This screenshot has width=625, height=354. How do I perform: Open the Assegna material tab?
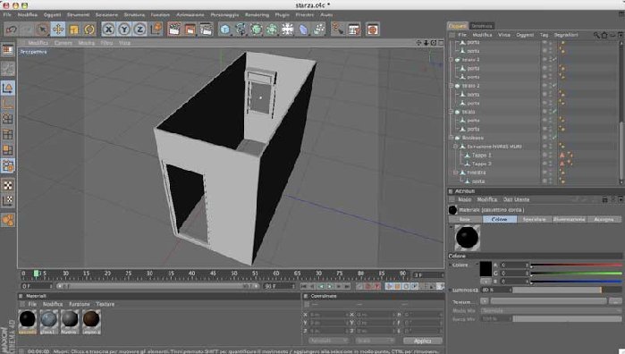point(604,219)
